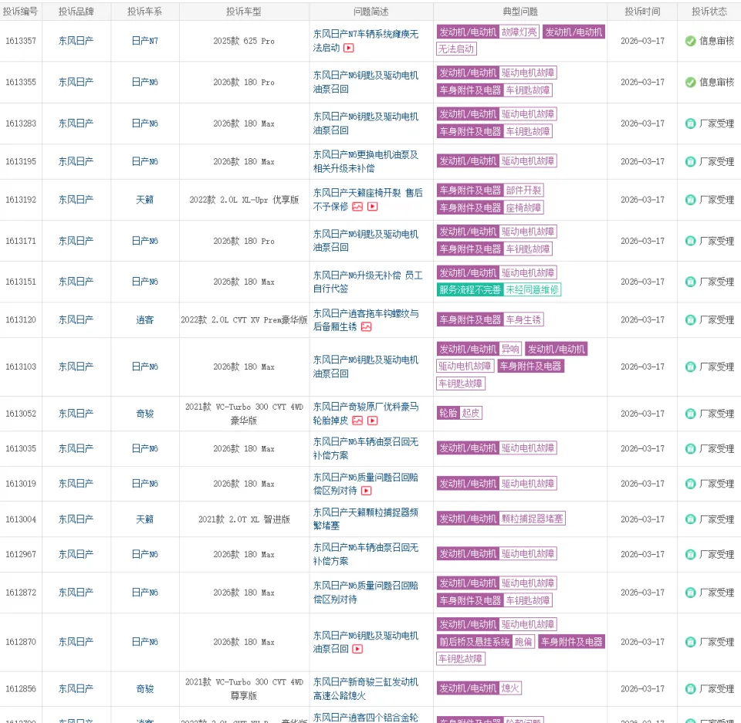This screenshot has height=723, width=741.
Task: Click the 无法启动 tag
Action: pos(456,49)
